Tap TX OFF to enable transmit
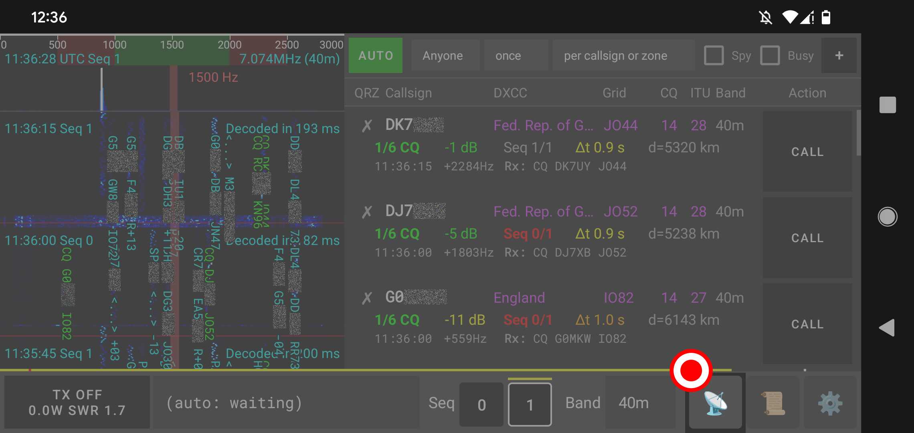Image resolution: width=914 pixels, height=433 pixels. (77, 401)
